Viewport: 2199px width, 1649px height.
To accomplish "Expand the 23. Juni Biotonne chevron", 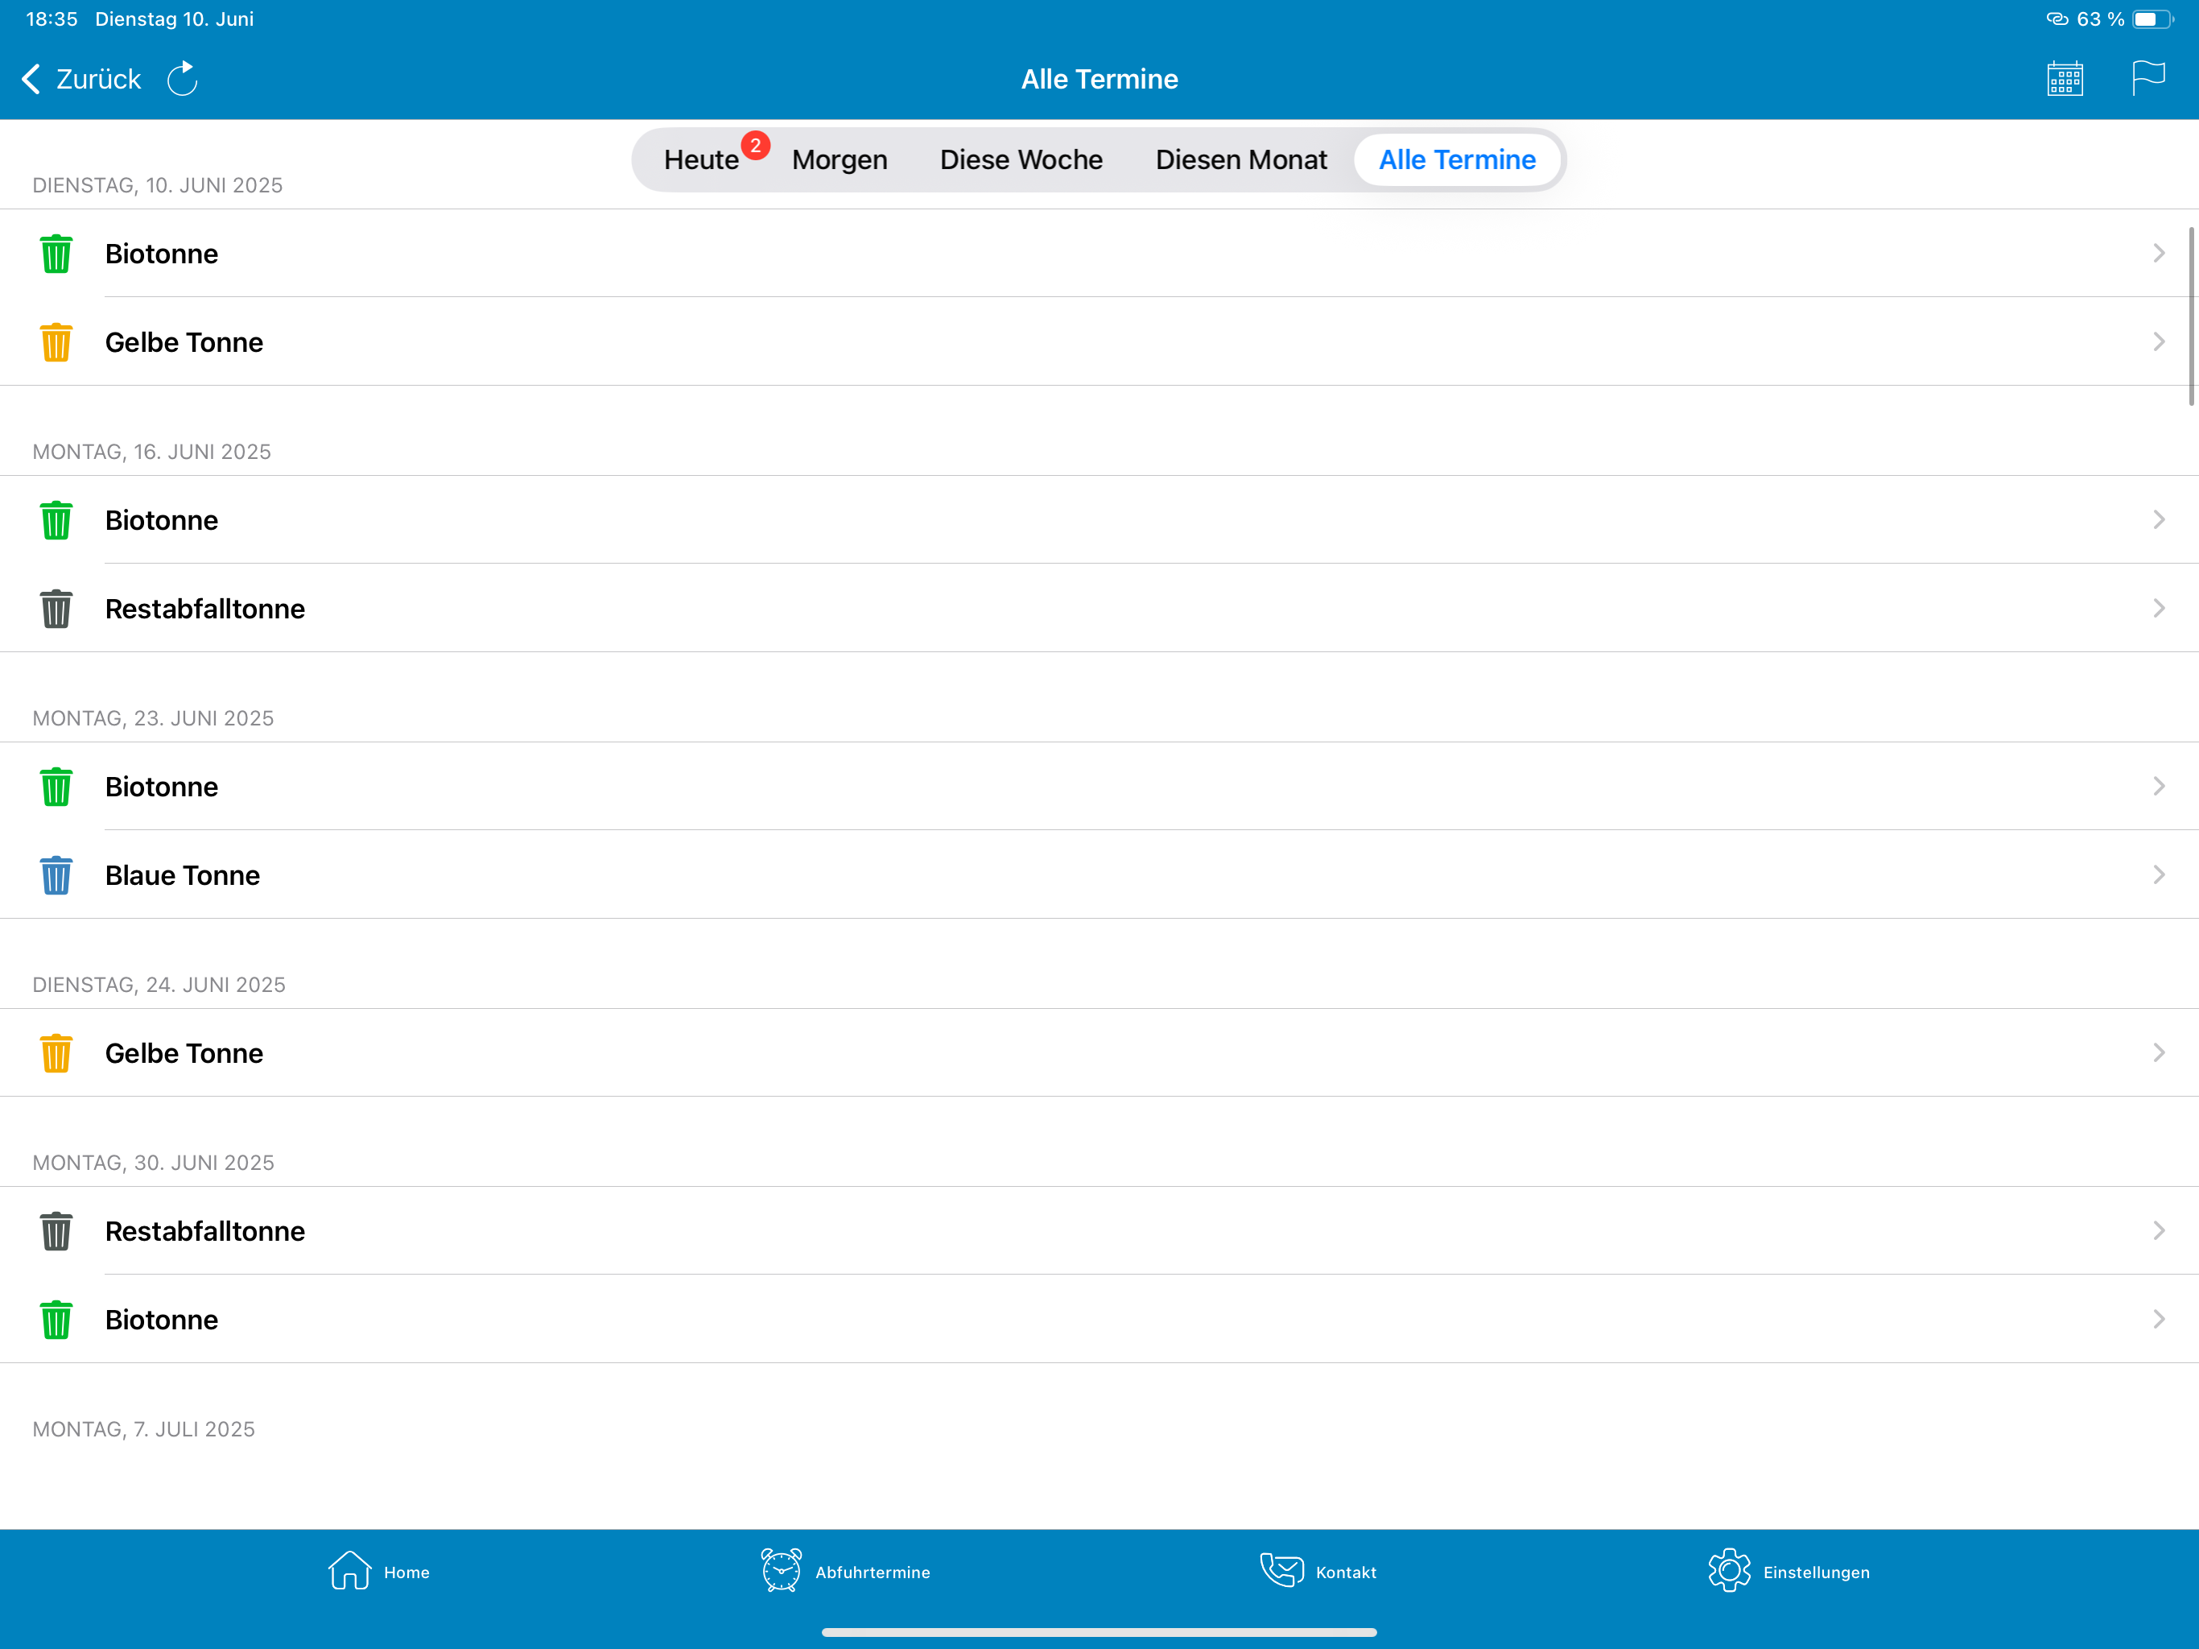I will 2158,786.
